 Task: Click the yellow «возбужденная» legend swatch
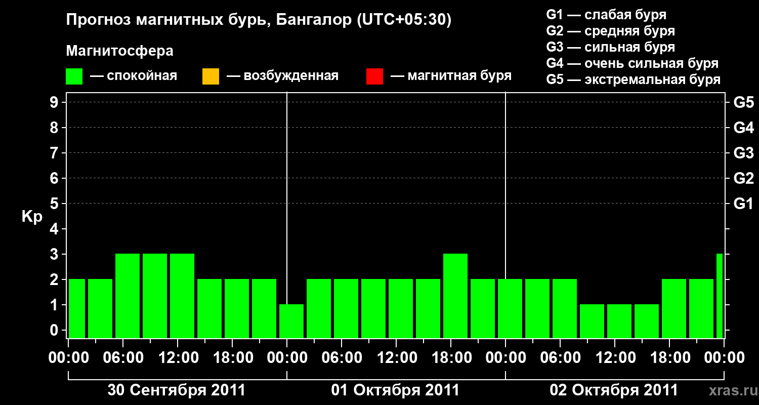pos(210,76)
